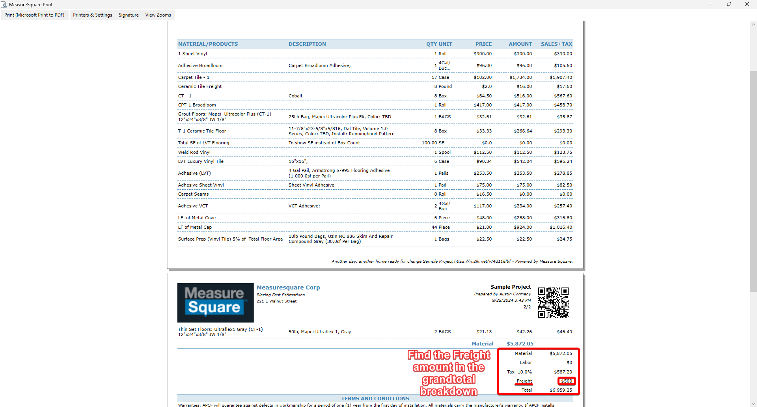Image resolution: width=757 pixels, height=407 pixels.
Task: Click the Freight amount $500
Action: pyautogui.click(x=567, y=381)
